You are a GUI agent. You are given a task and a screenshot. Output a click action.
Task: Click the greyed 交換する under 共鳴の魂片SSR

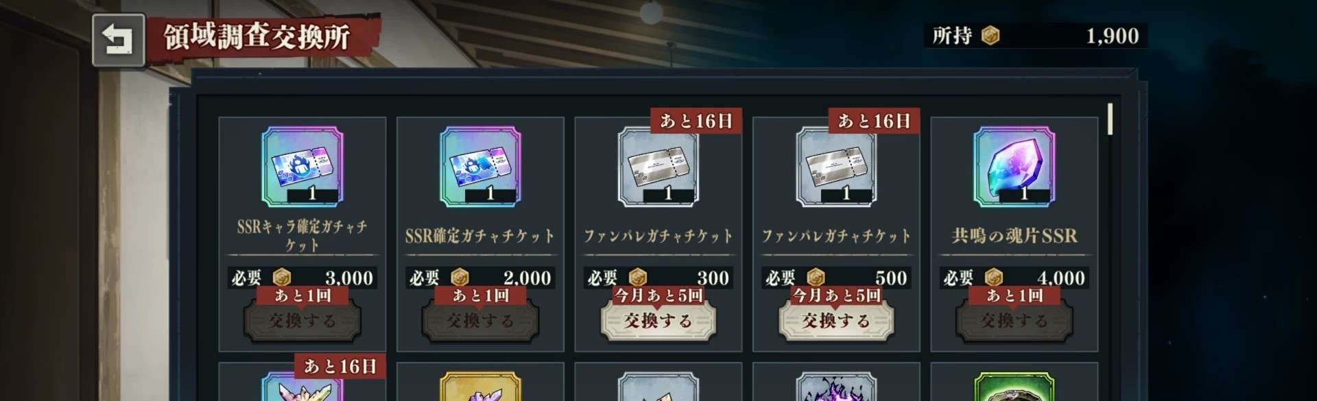click(1014, 321)
